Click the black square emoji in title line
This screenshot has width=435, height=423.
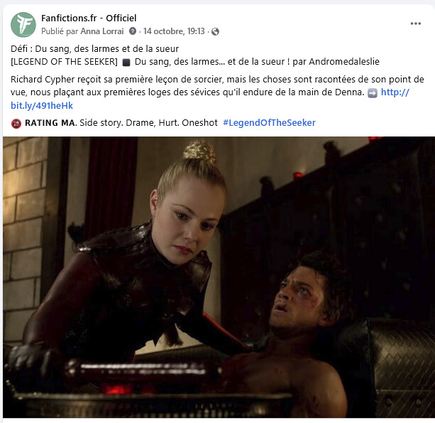[x=126, y=63]
